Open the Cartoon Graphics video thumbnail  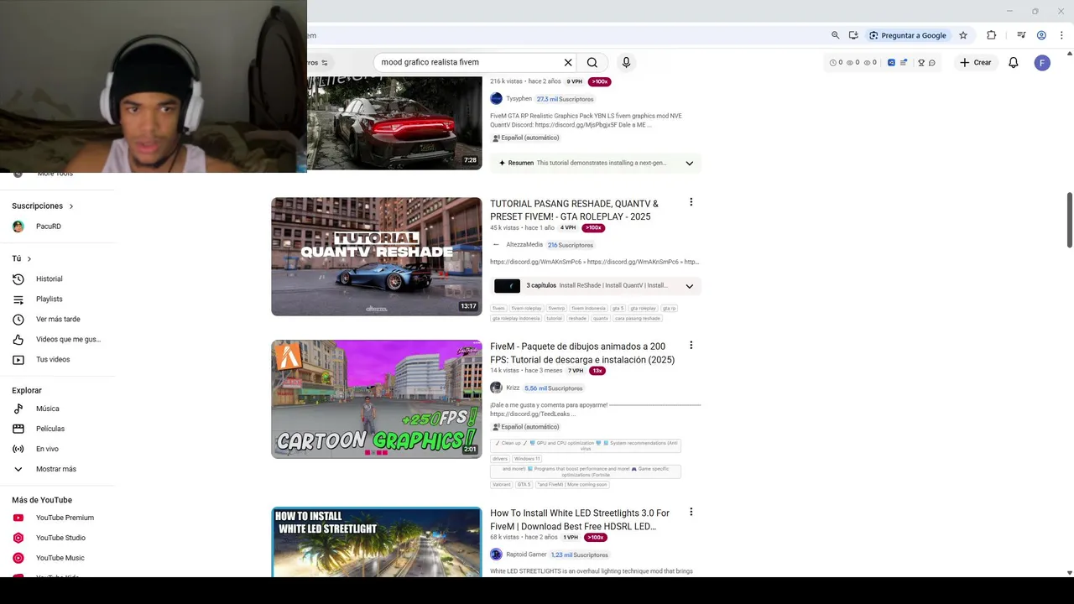pos(377,399)
